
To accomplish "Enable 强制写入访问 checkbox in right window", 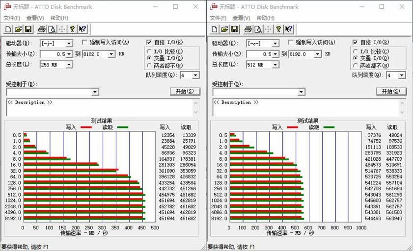I will [x=291, y=42].
